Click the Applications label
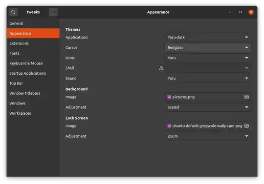The height and width of the screenshot is (184, 264). [77, 37]
